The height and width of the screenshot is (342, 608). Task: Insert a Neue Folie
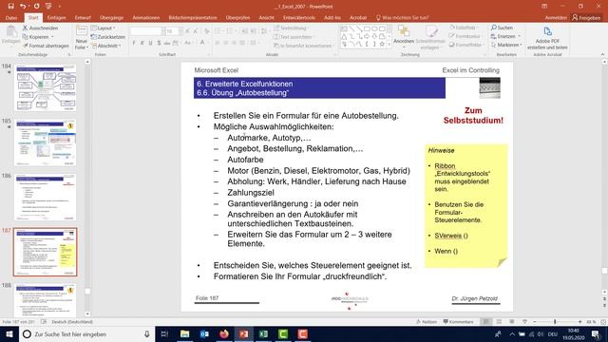[82, 37]
